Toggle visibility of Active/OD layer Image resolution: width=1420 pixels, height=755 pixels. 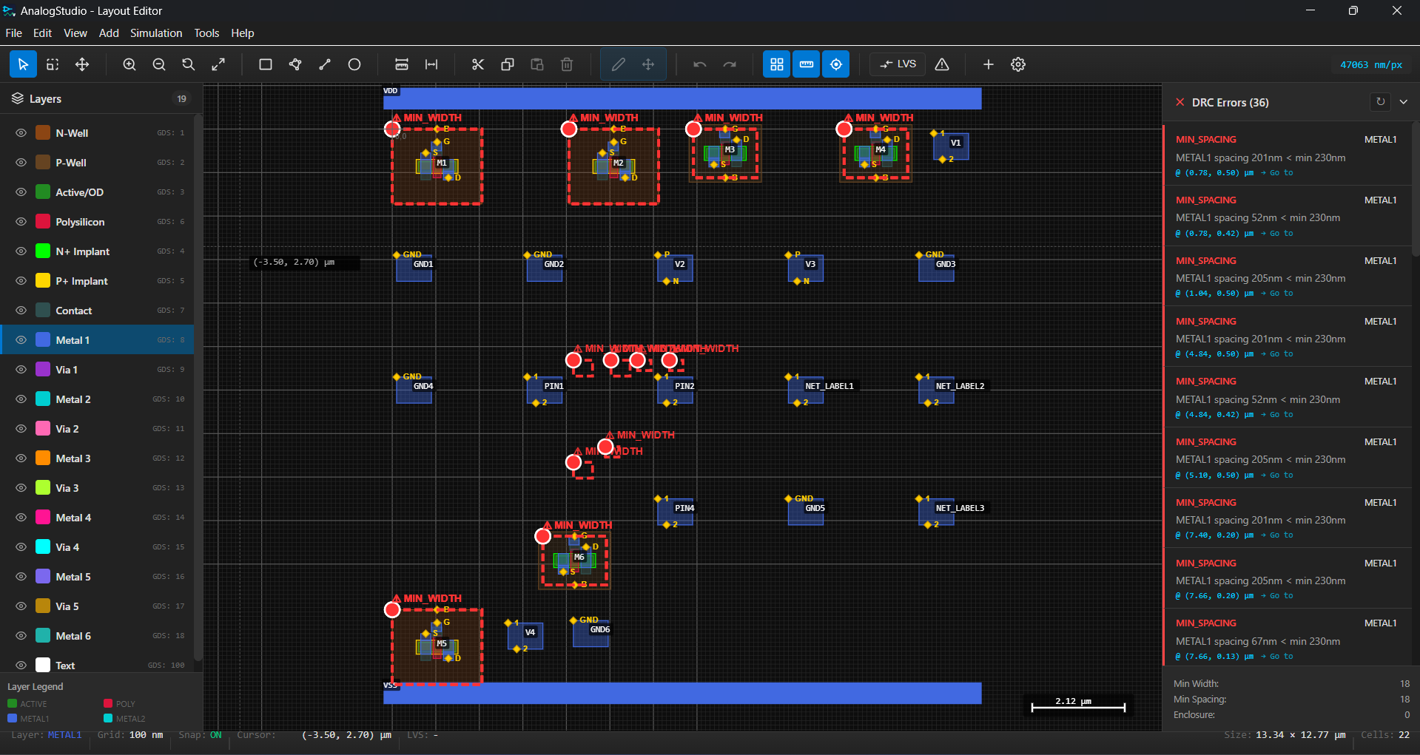(x=21, y=192)
